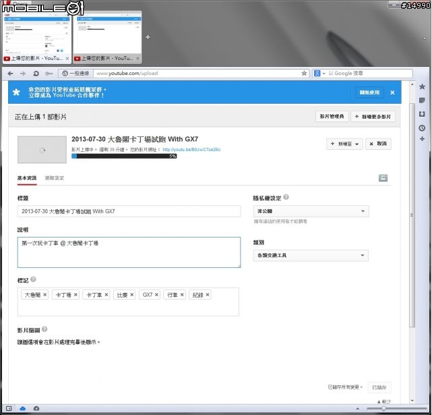Open Opera Link cloud status icon

[x=23, y=409]
